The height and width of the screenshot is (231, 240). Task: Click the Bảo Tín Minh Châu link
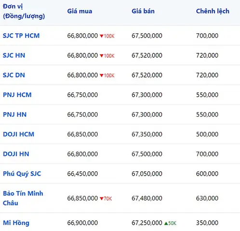23,198
